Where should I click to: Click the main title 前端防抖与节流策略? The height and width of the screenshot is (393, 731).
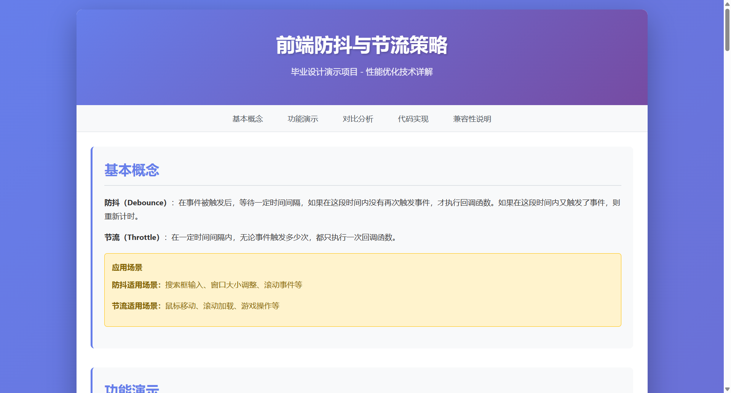pos(362,45)
